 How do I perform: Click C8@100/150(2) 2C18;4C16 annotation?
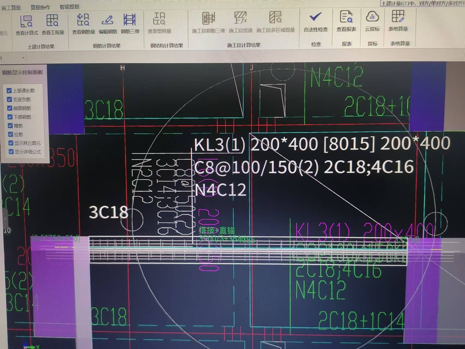tap(304, 167)
